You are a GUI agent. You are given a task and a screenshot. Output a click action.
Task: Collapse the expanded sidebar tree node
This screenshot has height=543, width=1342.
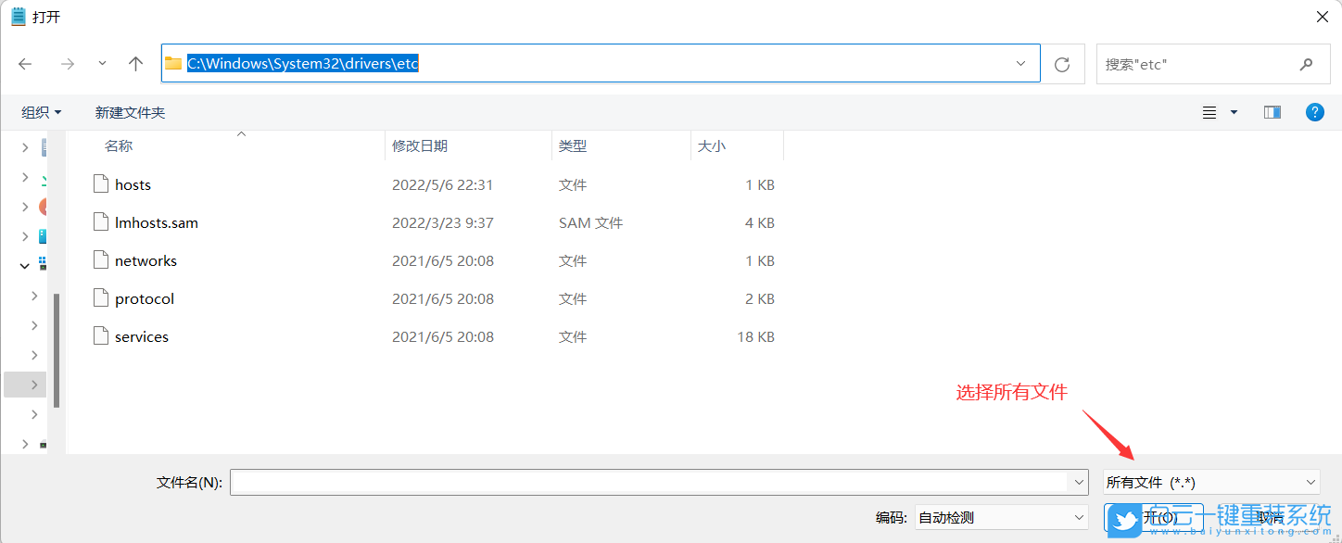click(x=25, y=265)
